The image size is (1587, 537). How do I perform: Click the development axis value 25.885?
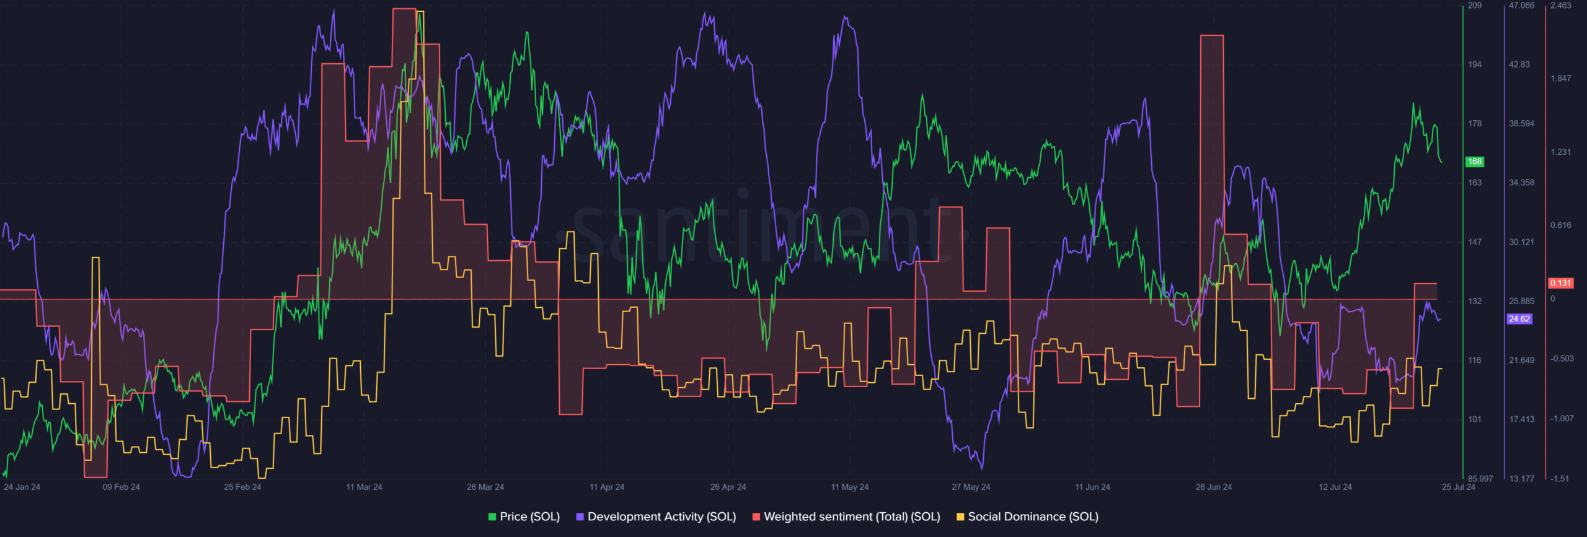tap(1522, 301)
